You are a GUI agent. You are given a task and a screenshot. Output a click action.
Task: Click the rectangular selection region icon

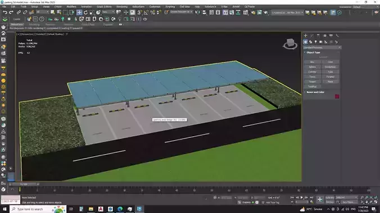65,12
